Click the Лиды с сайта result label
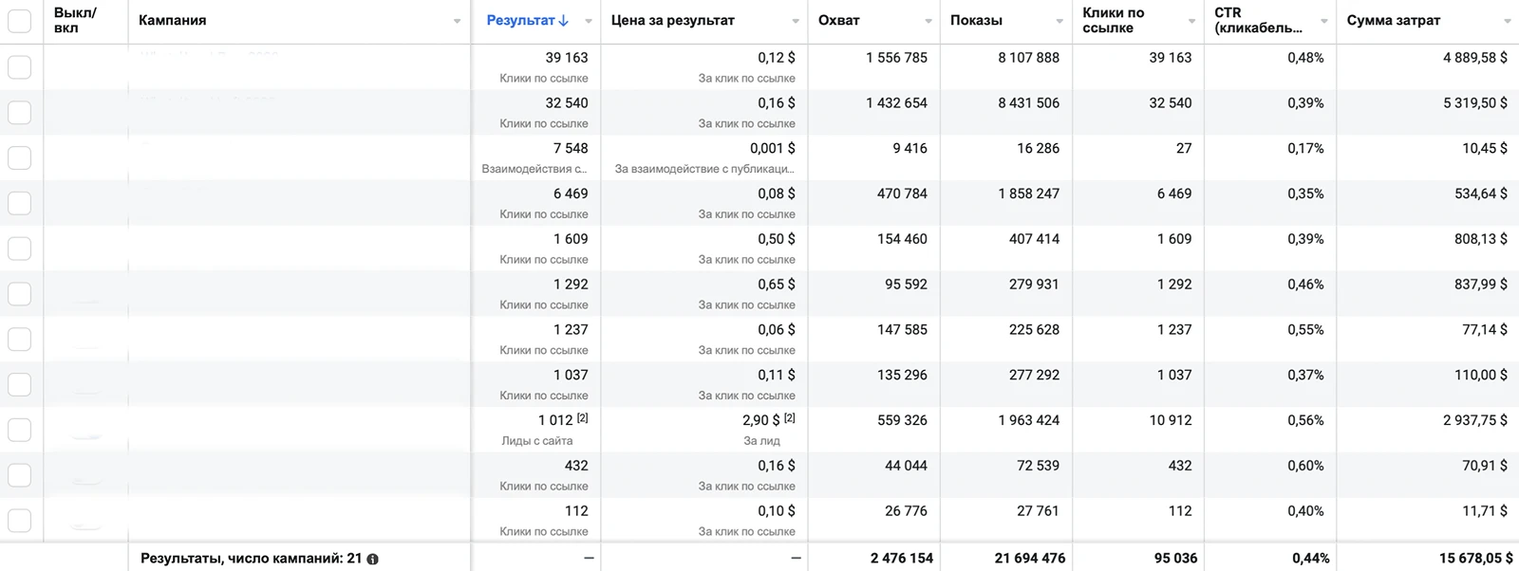This screenshot has width=1519, height=571. click(537, 441)
